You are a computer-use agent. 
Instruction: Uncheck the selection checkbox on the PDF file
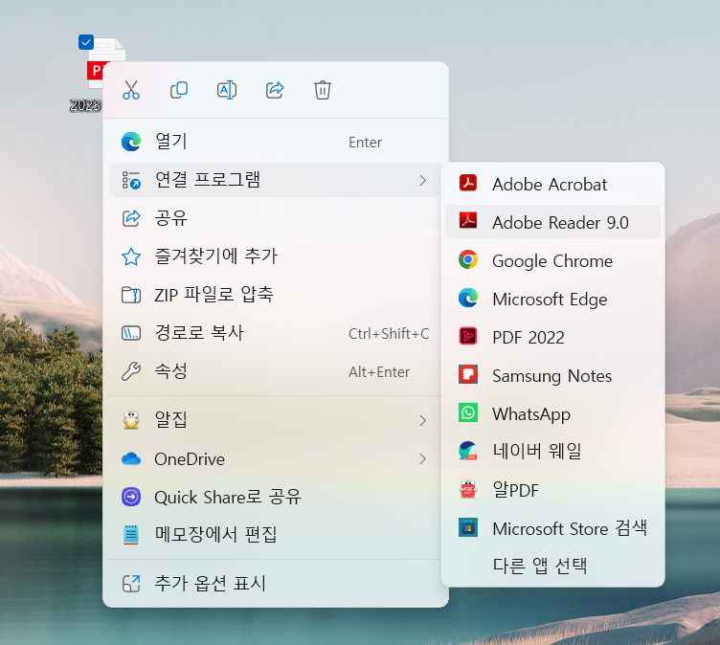[x=86, y=42]
